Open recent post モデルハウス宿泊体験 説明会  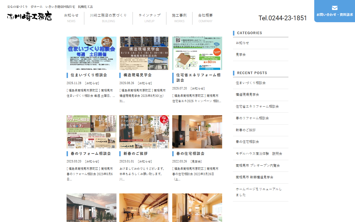click(x=261, y=154)
